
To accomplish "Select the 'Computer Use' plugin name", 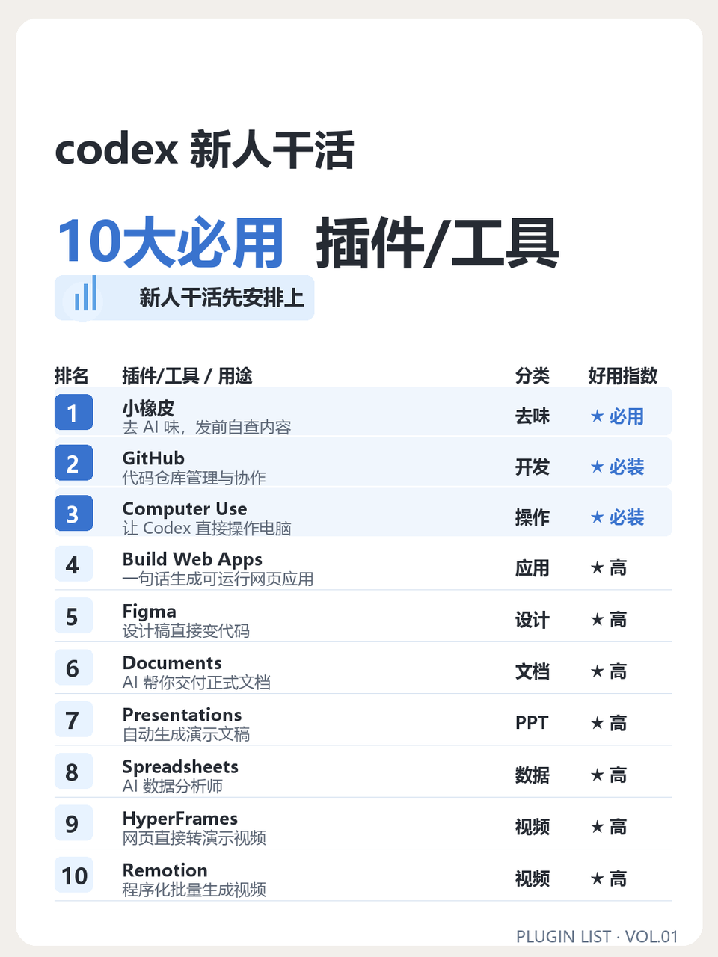I will (x=185, y=509).
